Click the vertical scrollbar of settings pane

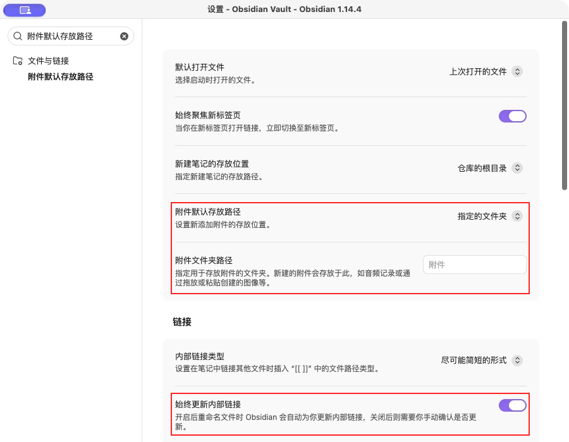click(x=565, y=105)
